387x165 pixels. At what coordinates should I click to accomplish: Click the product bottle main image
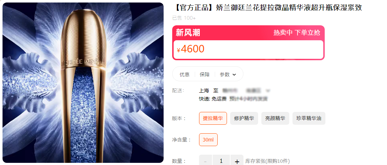[83, 83]
